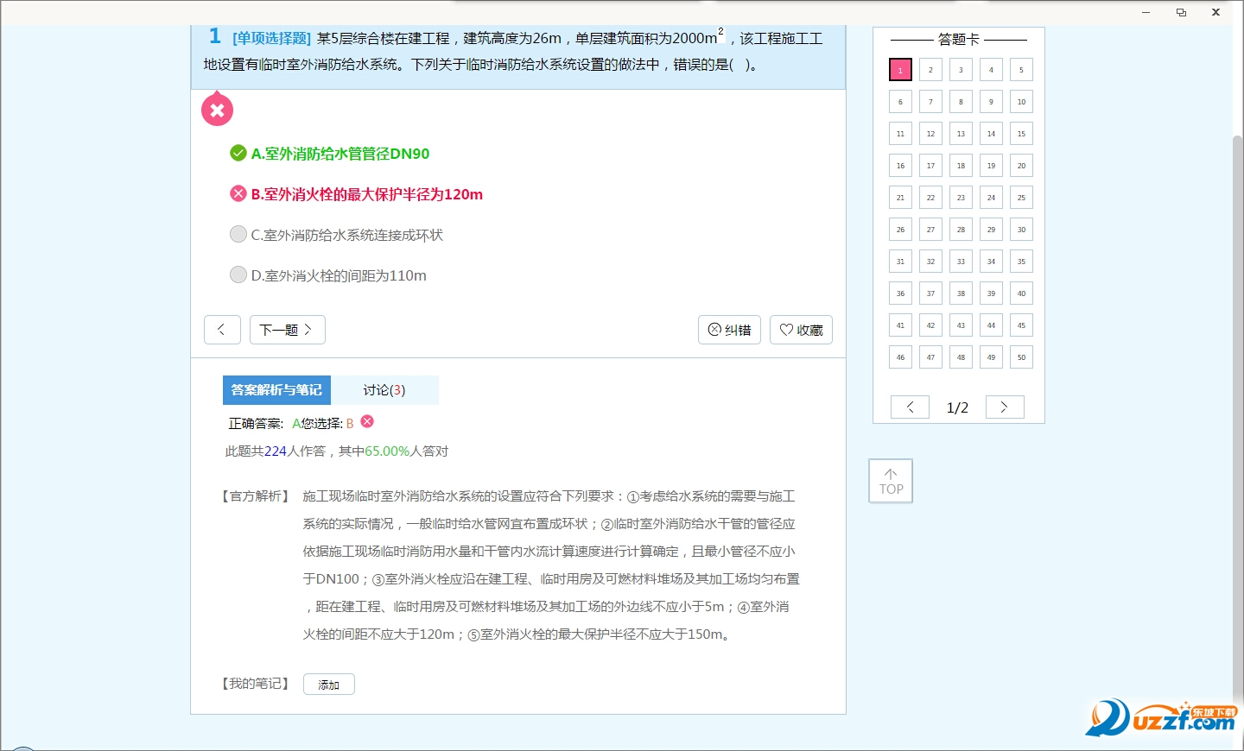Click the TOP back-to-top button
Viewport: 1244px width, 751px height.
891,481
